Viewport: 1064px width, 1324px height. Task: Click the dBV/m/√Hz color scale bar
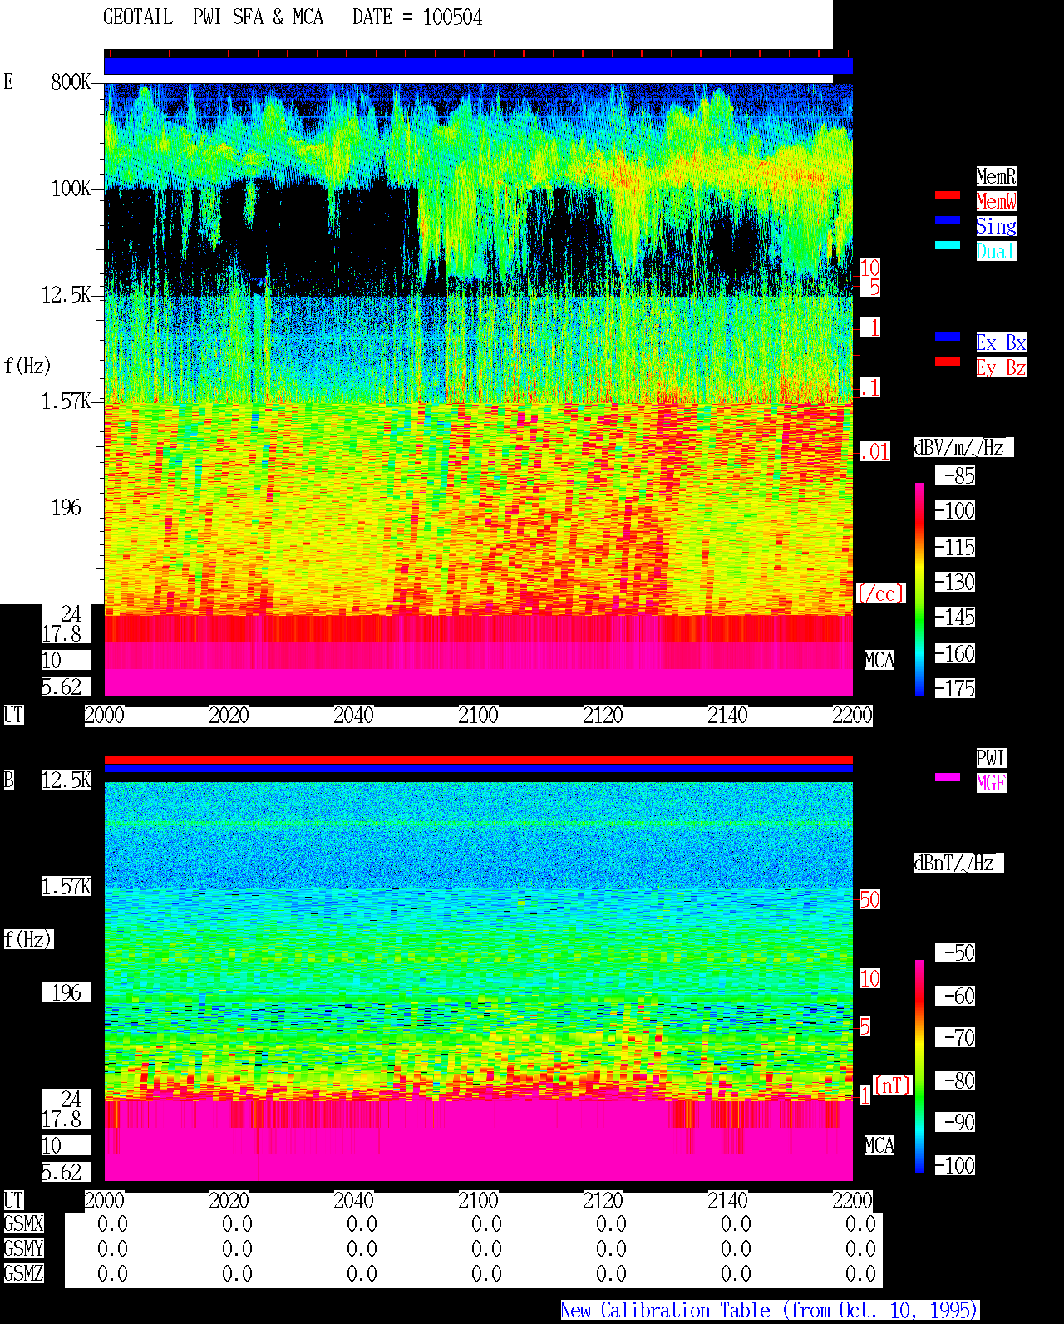919,589
